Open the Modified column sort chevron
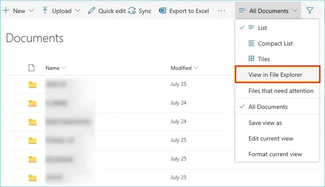The width and height of the screenshot is (325, 187). point(196,68)
